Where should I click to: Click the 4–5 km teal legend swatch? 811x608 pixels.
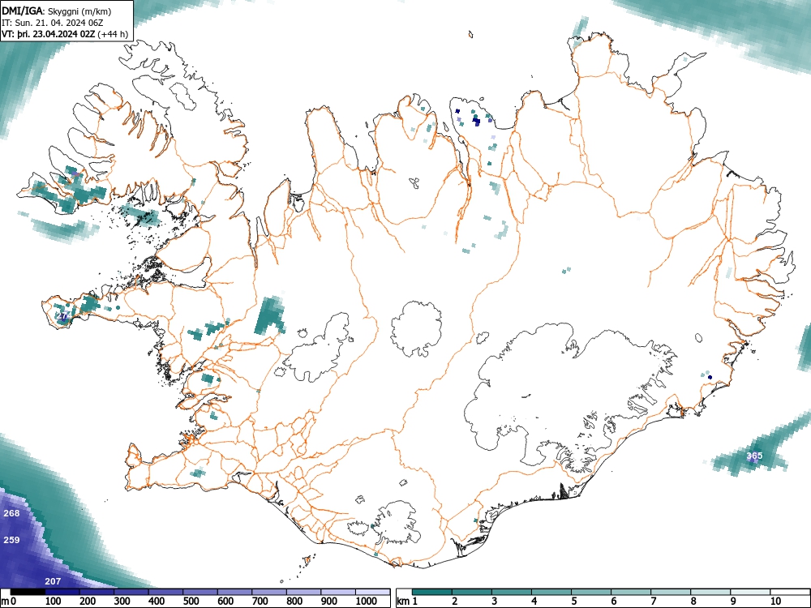tap(551, 592)
